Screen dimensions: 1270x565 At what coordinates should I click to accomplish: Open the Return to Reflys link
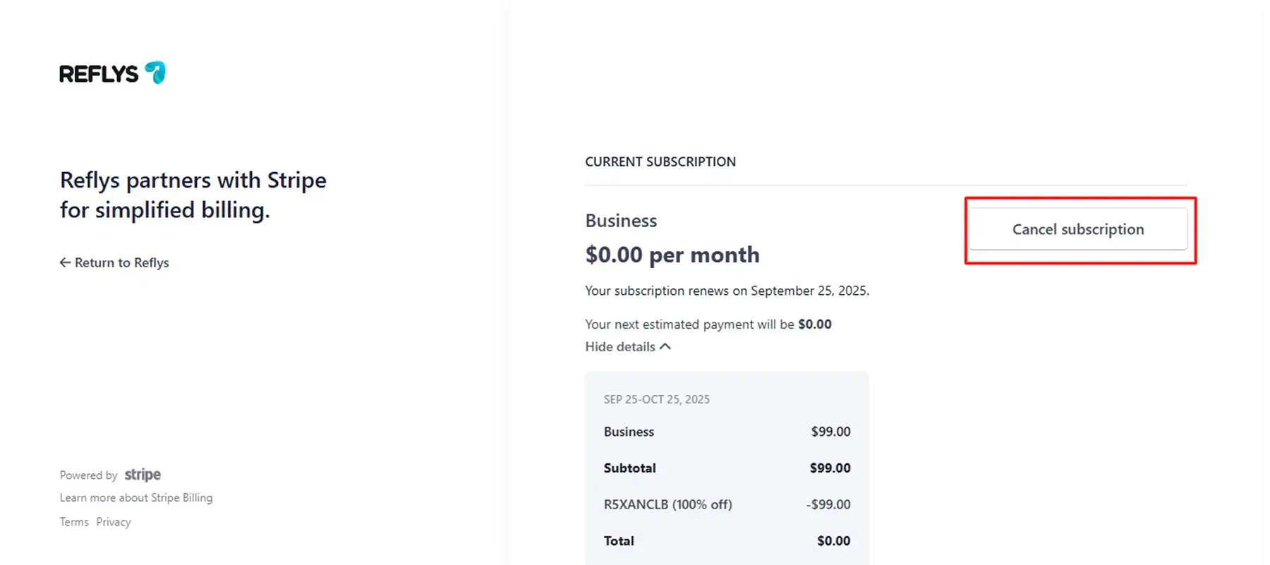[121, 262]
